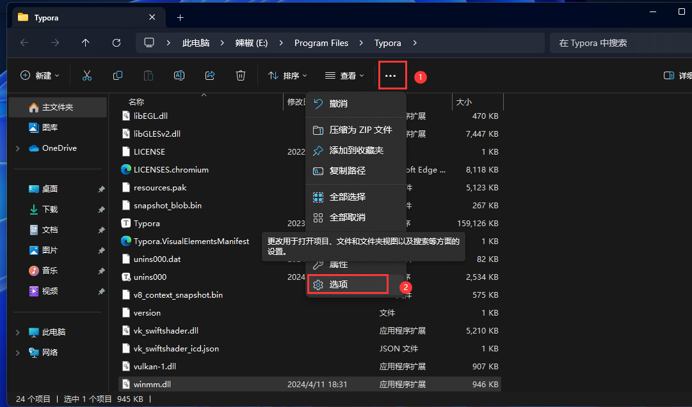Viewport: 692px width, 407px height.
Task: Click Typora breadcrumb in address bar
Action: click(387, 43)
